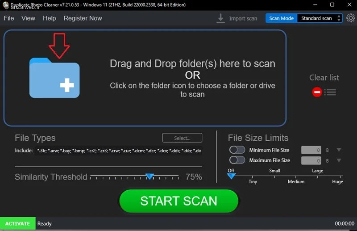Screen dimensions: 357x231
Task: Expand the Maximum File Size unit dropdown
Action: pos(339,160)
